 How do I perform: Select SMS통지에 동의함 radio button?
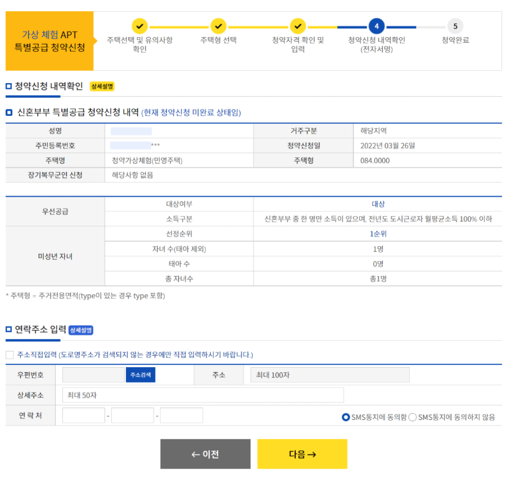(x=346, y=417)
